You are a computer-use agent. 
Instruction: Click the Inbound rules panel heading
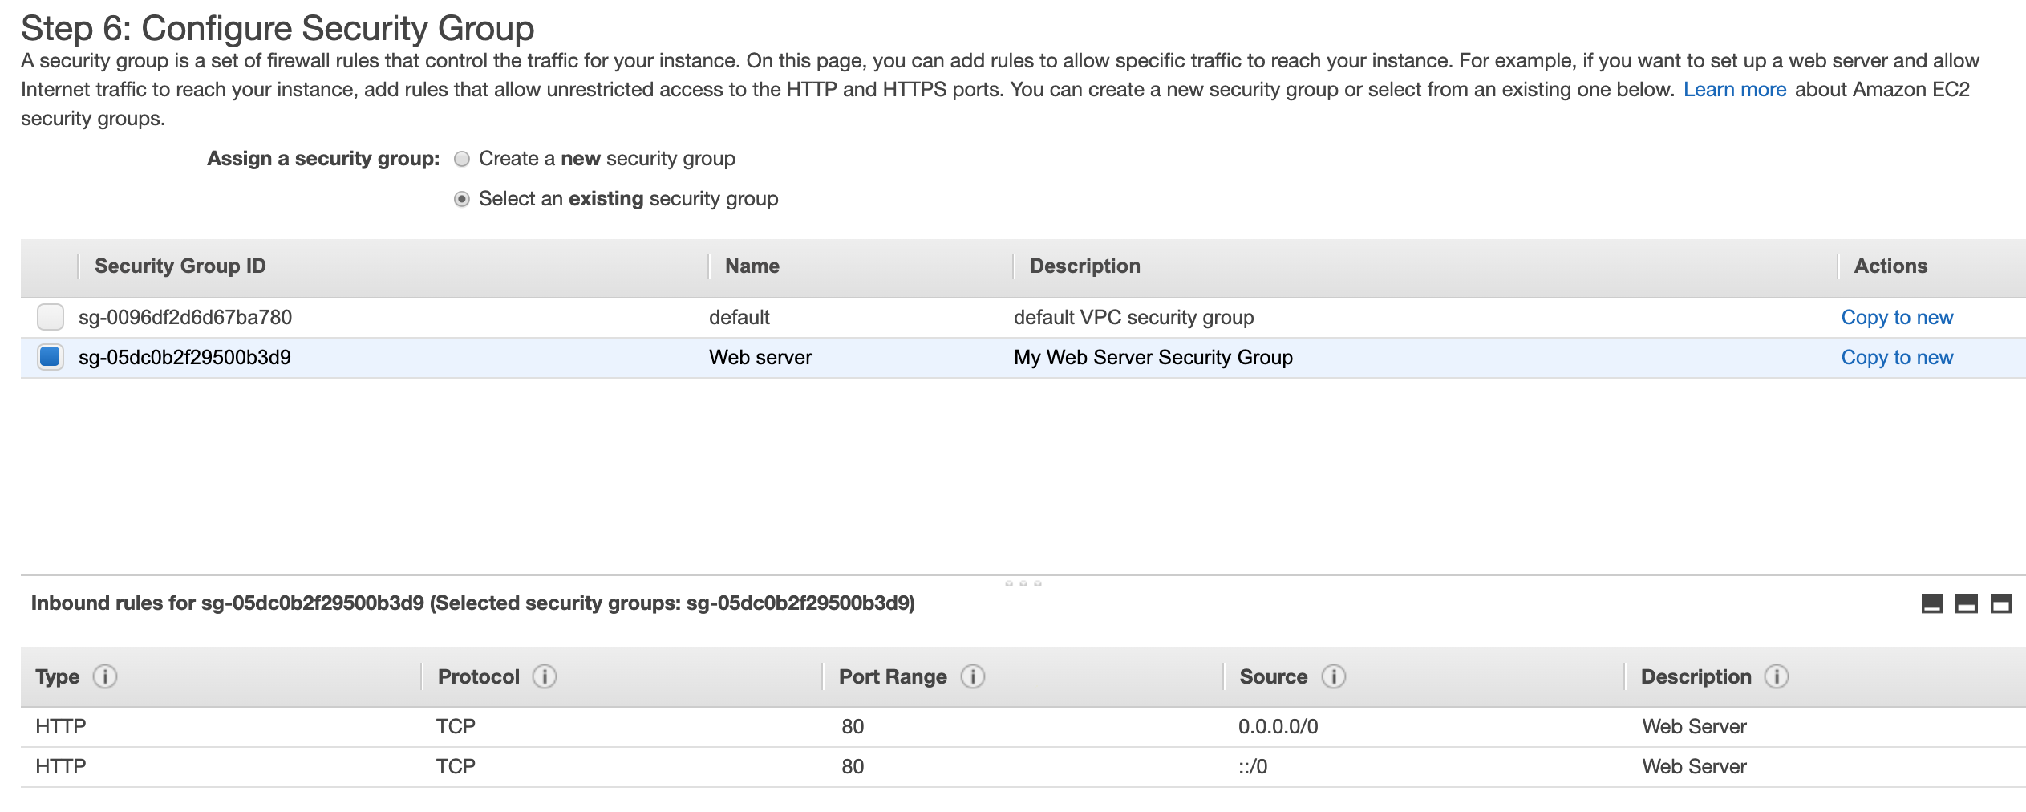(x=473, y=603)
